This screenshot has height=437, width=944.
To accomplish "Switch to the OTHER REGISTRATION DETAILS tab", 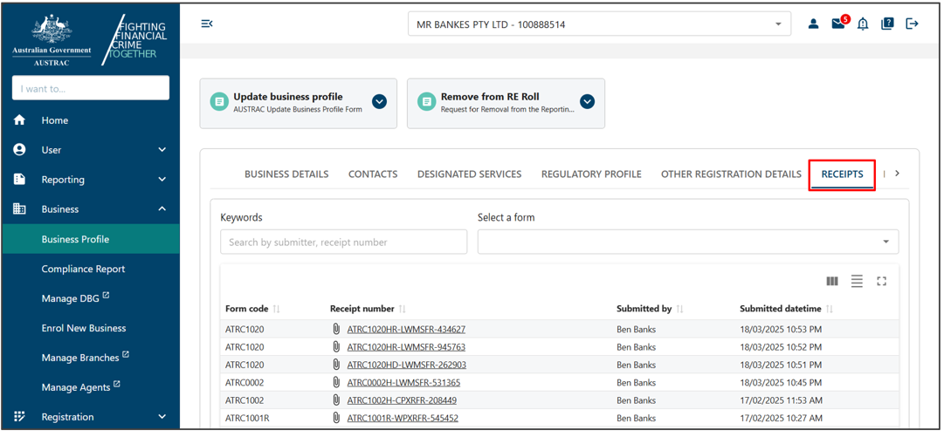I will click(732, 174).
